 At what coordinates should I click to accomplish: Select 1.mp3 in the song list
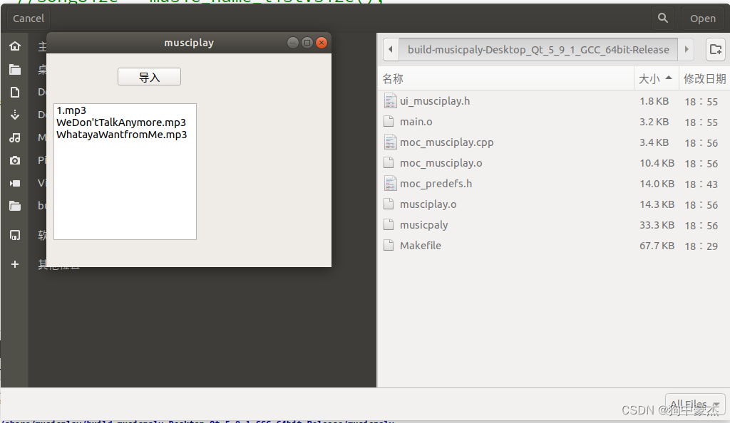tap(71, 110)
